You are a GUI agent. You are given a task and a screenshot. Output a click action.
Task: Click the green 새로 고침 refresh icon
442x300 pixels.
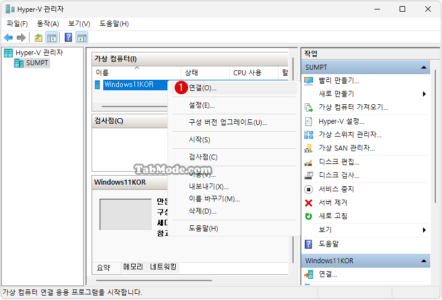pos(309,216)
